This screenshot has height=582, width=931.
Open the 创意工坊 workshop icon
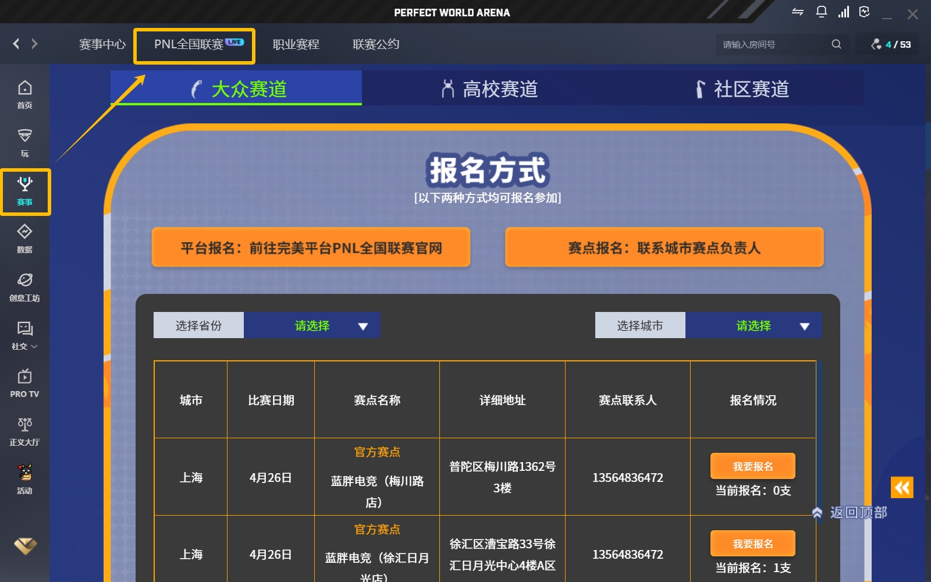click(x=24, y=287)
